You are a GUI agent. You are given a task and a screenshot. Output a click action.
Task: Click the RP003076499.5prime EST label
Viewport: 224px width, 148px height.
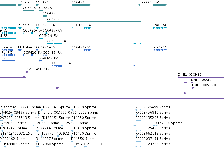[153, 107]
